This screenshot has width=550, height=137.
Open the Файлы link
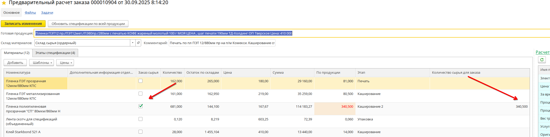(x=30, y=12)
